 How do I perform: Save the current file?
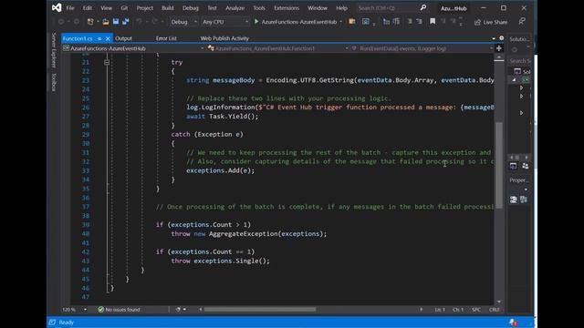tap(116, 22)
